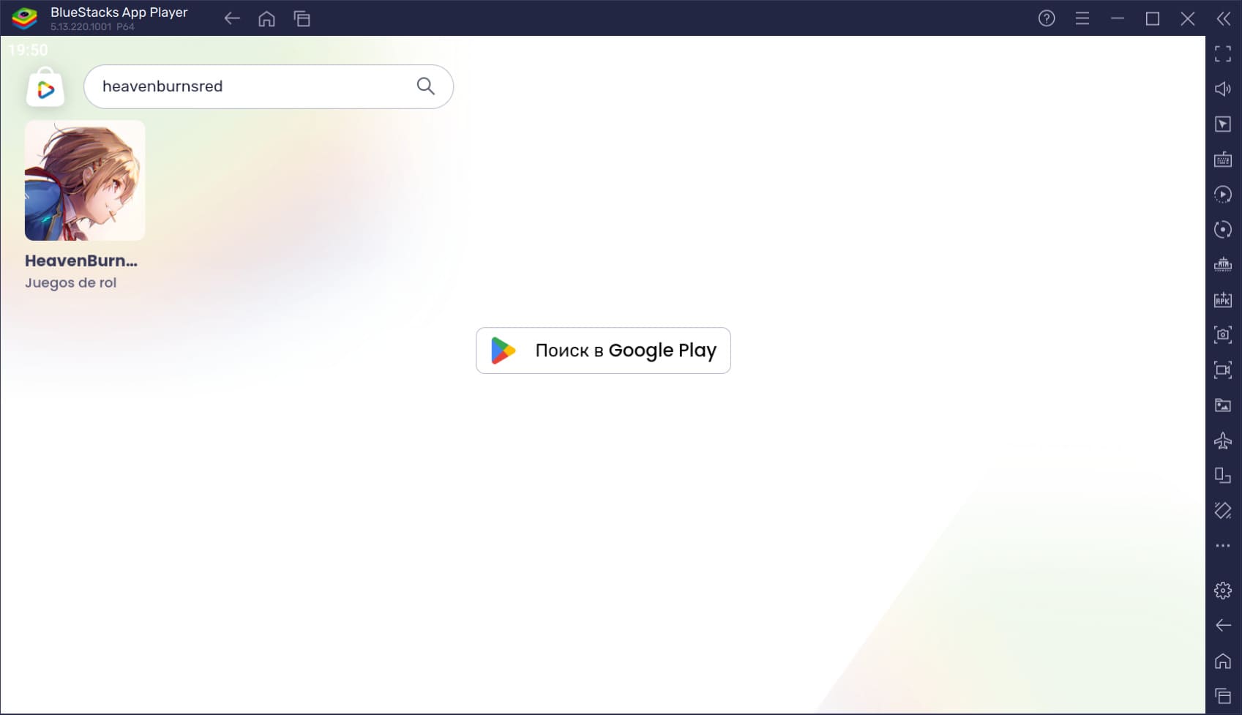Image resolution: width=1242 pixels, height=715 pixels.
Task: Click the 19:50 clock text
Action: 28,50
